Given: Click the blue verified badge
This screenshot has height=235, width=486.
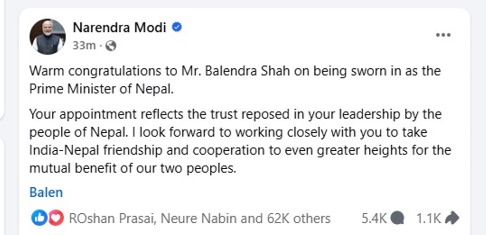Looking at the screenshot, I should 177,28.
